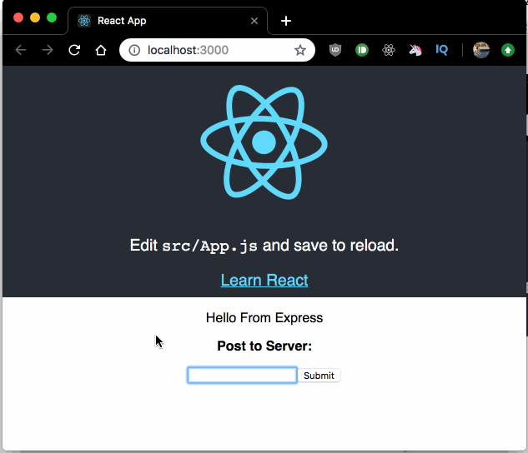Click the localhost:3000 address bar
This screenshot has width=528, height=453.
(217, 50)
